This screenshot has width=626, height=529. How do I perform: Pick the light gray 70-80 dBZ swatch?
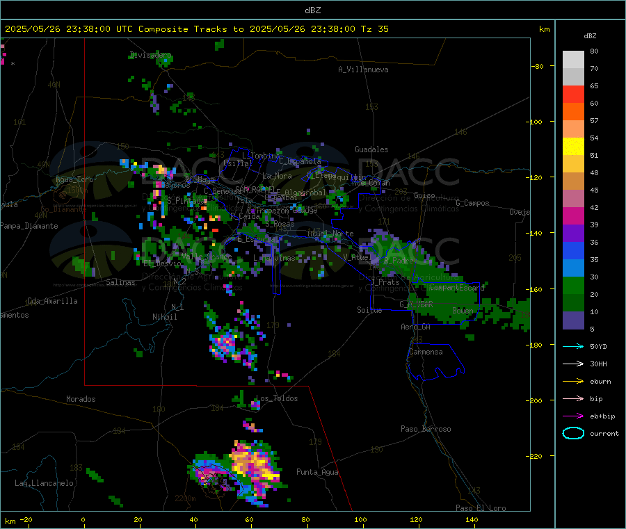pos(573,60)
